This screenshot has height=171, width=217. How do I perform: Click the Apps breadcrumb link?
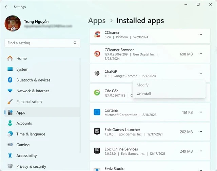(x=97, y=21)
